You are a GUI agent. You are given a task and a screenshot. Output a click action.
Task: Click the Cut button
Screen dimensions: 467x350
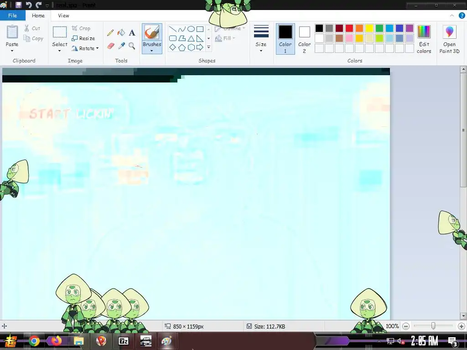tap(32, 28)
